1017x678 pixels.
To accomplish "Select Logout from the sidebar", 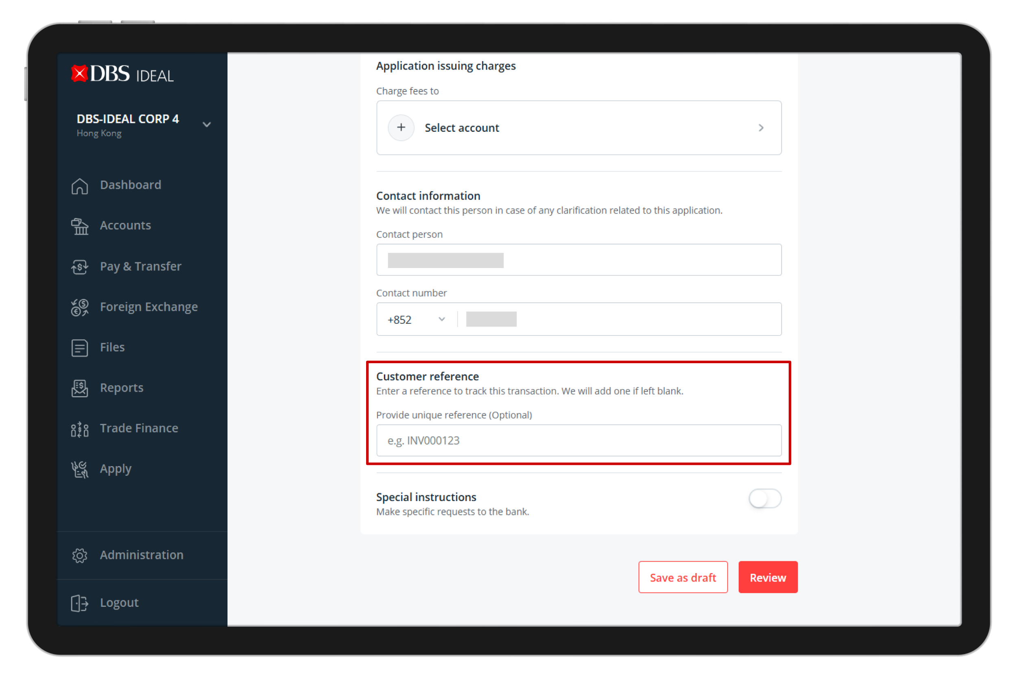I will point(119,603).
